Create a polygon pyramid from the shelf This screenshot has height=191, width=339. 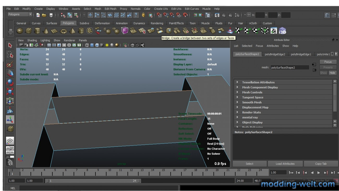click(x=72, y=31)
